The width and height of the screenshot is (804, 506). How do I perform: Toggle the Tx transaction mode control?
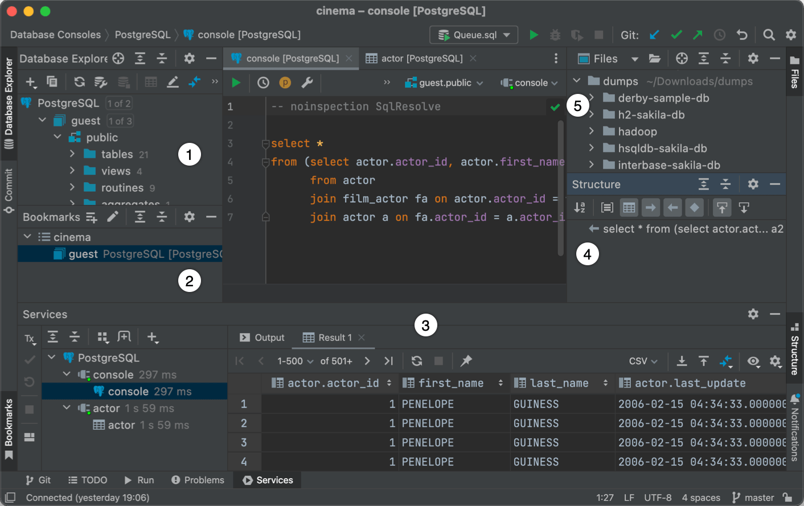(29, 338)
